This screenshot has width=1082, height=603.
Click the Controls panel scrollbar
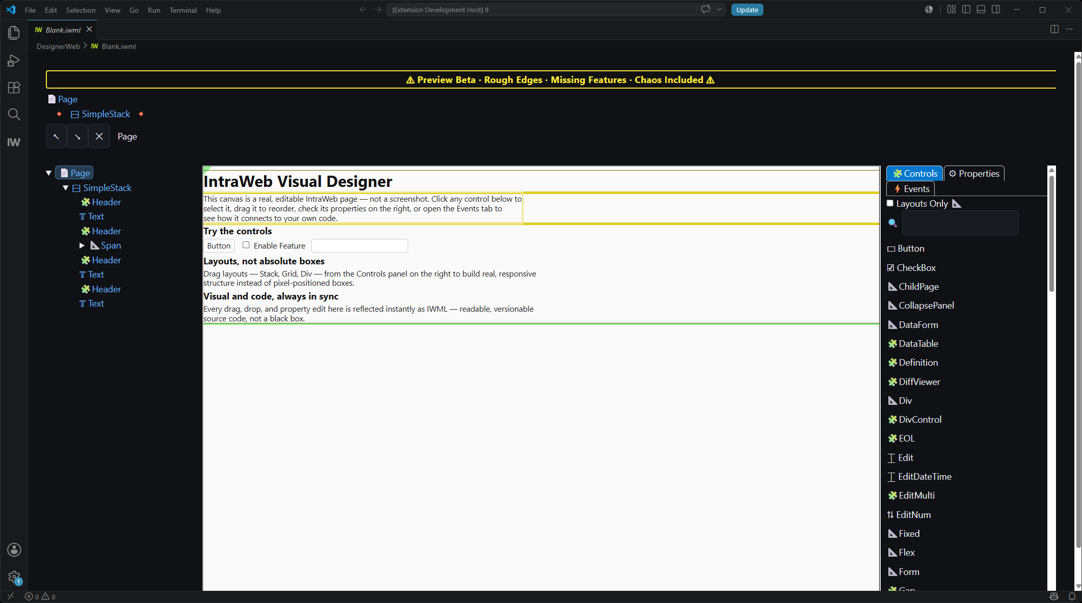click(x=1051, y=234)
